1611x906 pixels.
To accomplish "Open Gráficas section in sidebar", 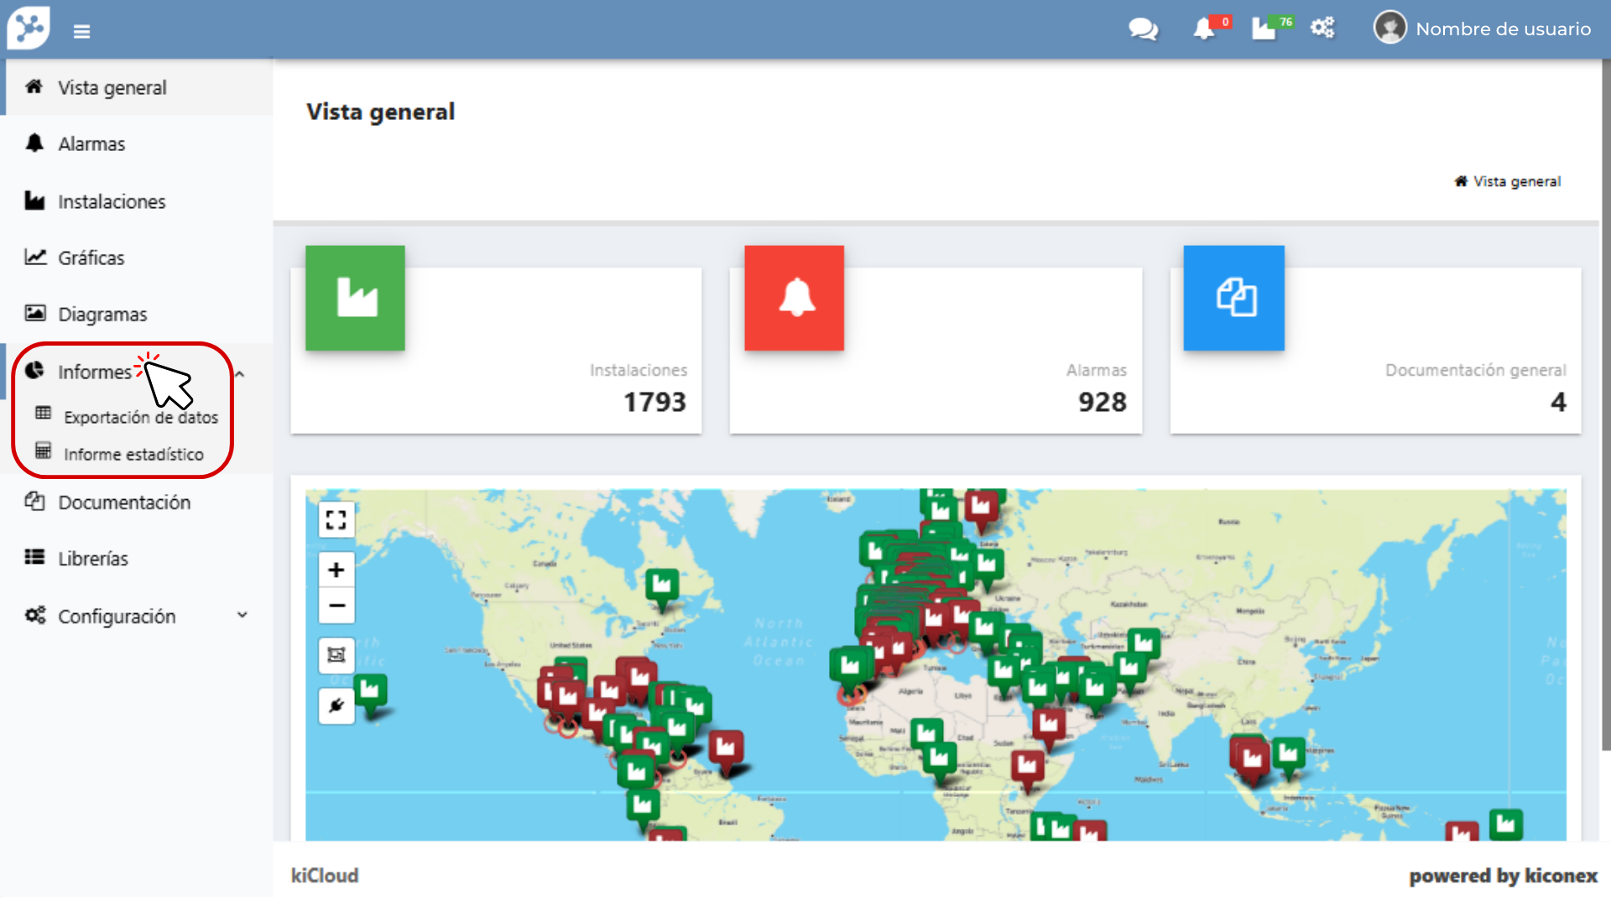I will pyautogui.click(x=91, y=258).
